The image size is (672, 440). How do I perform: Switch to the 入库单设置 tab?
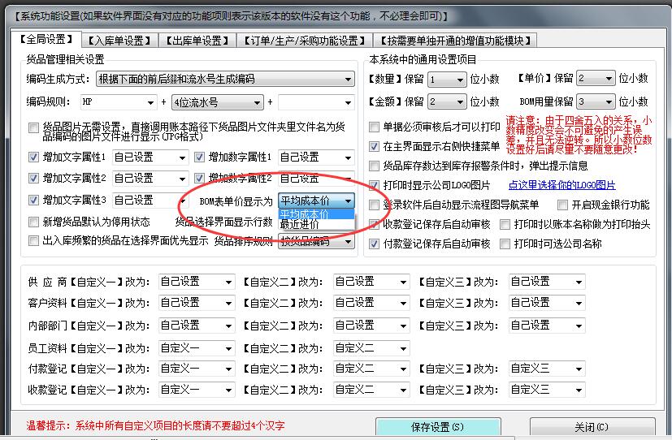(119, 41)
